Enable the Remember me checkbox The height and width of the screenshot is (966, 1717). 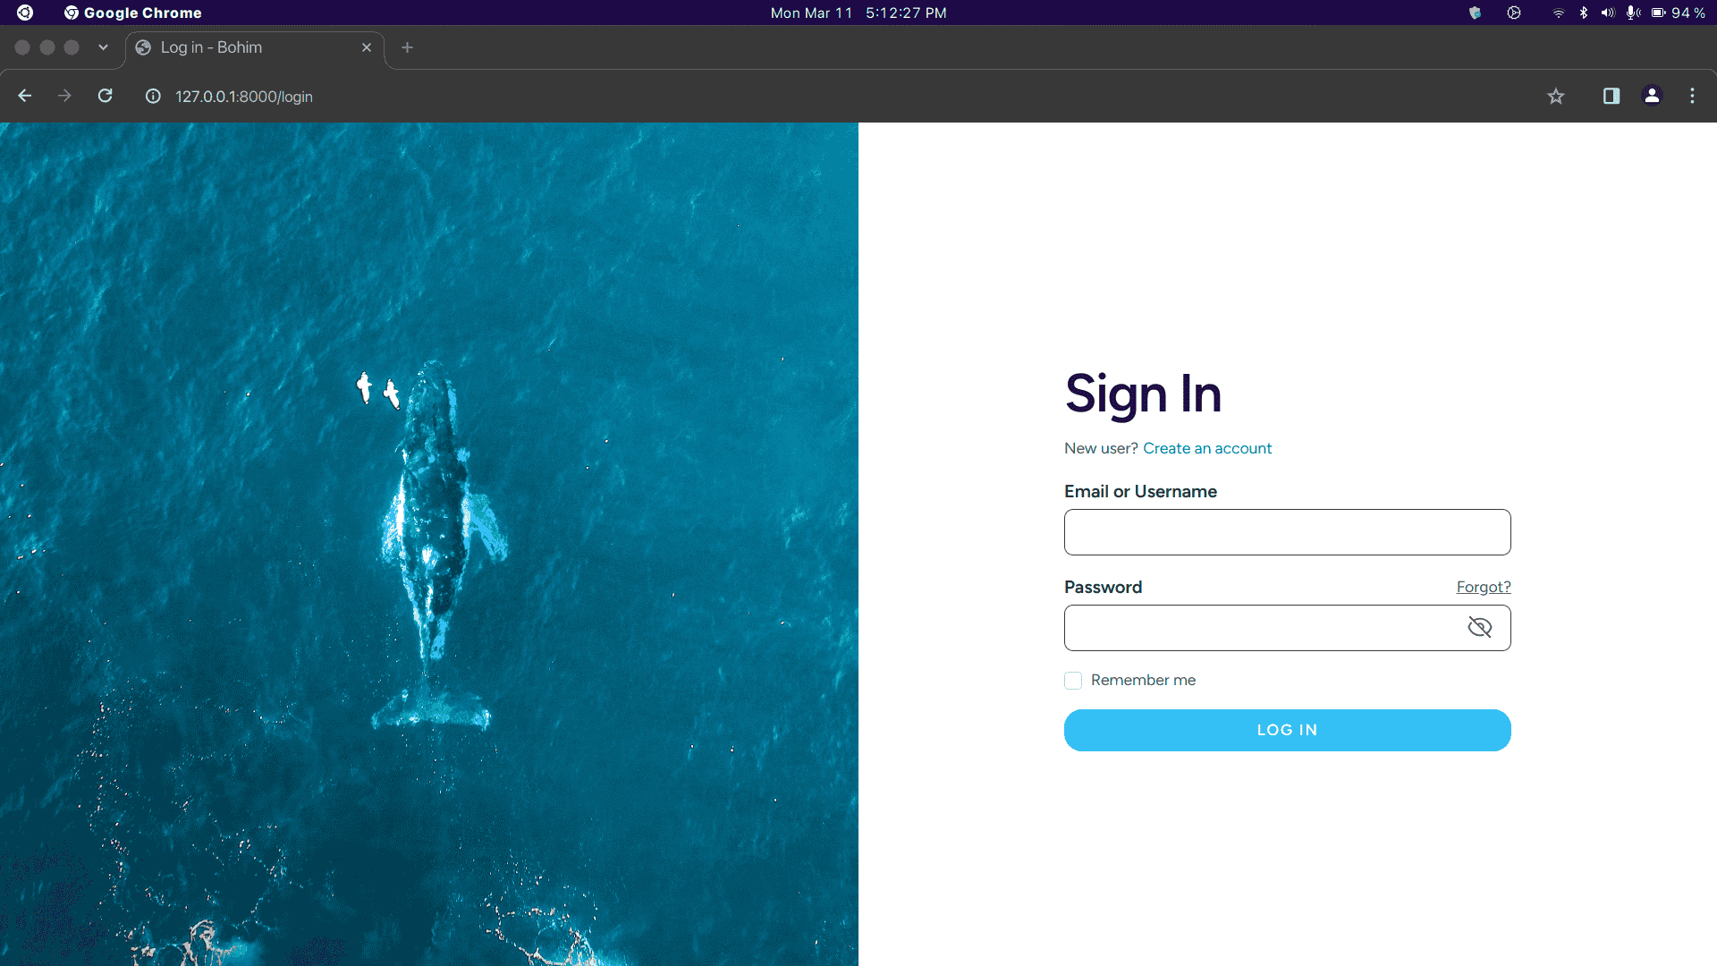1072,681
